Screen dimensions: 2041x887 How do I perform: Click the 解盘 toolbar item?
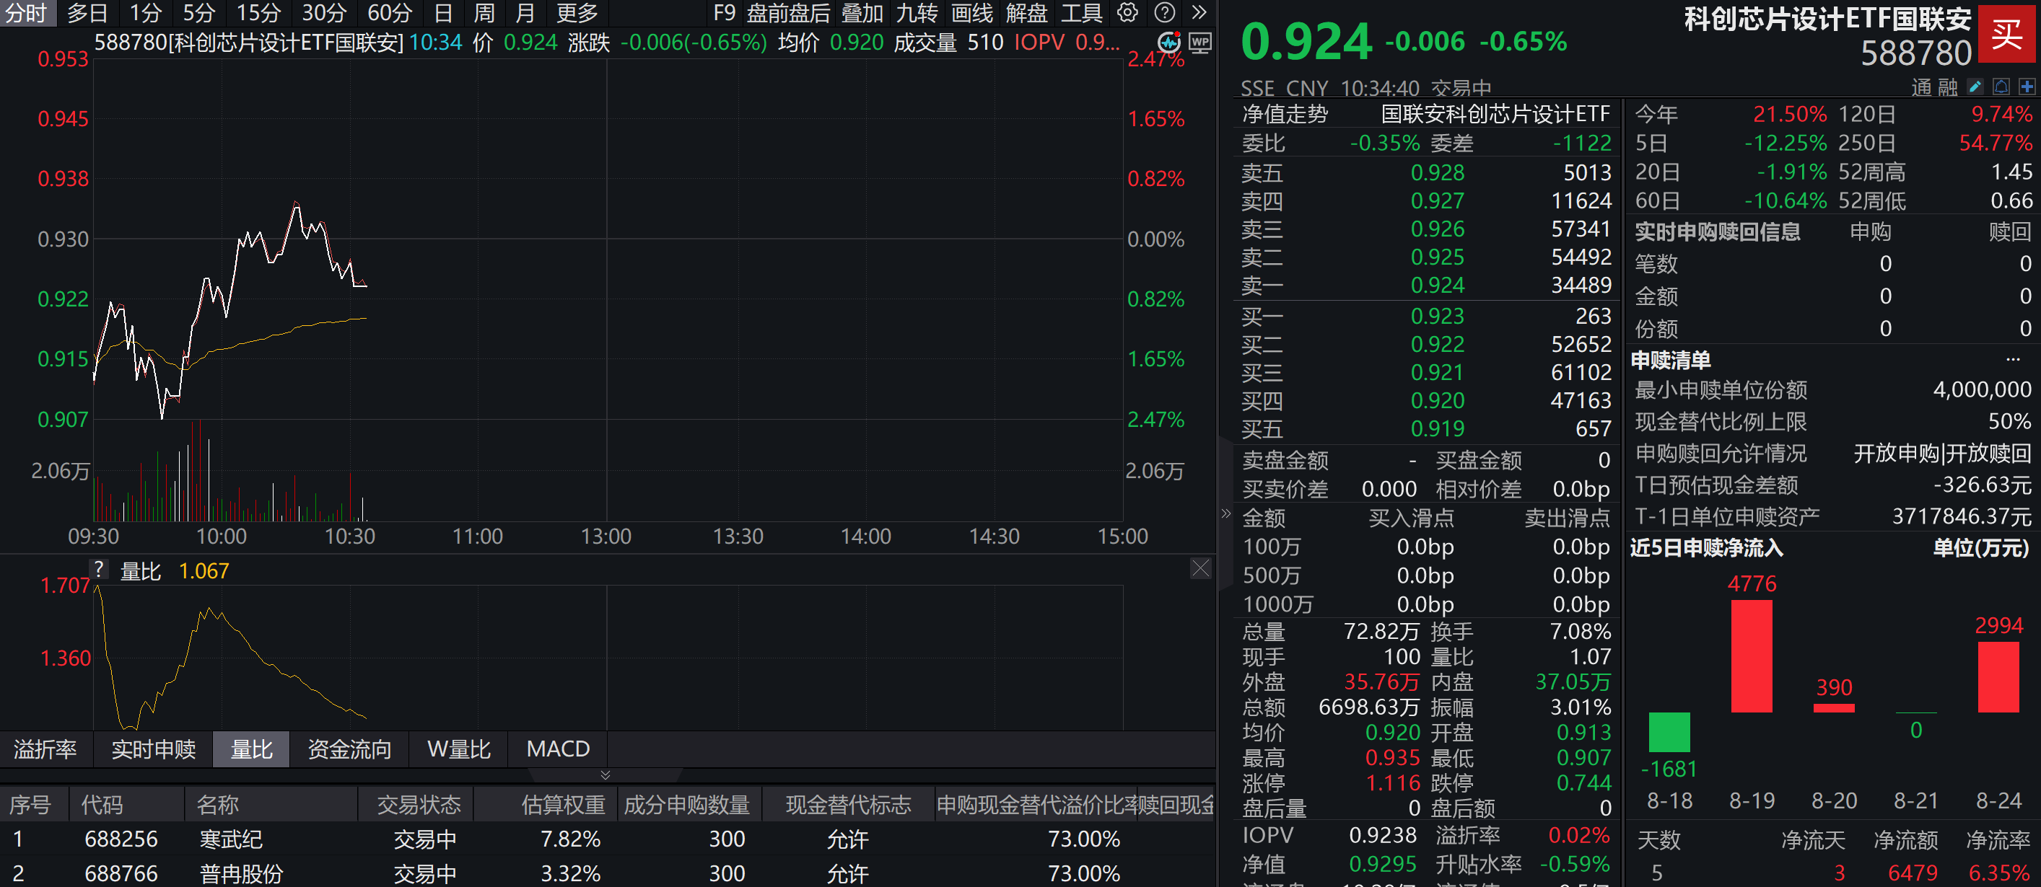(x=1027, y=13)
